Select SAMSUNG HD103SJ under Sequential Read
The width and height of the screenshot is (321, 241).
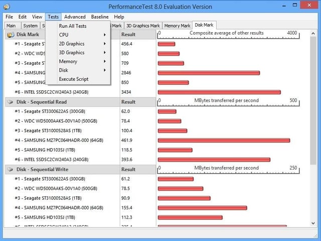pos(45,150)
